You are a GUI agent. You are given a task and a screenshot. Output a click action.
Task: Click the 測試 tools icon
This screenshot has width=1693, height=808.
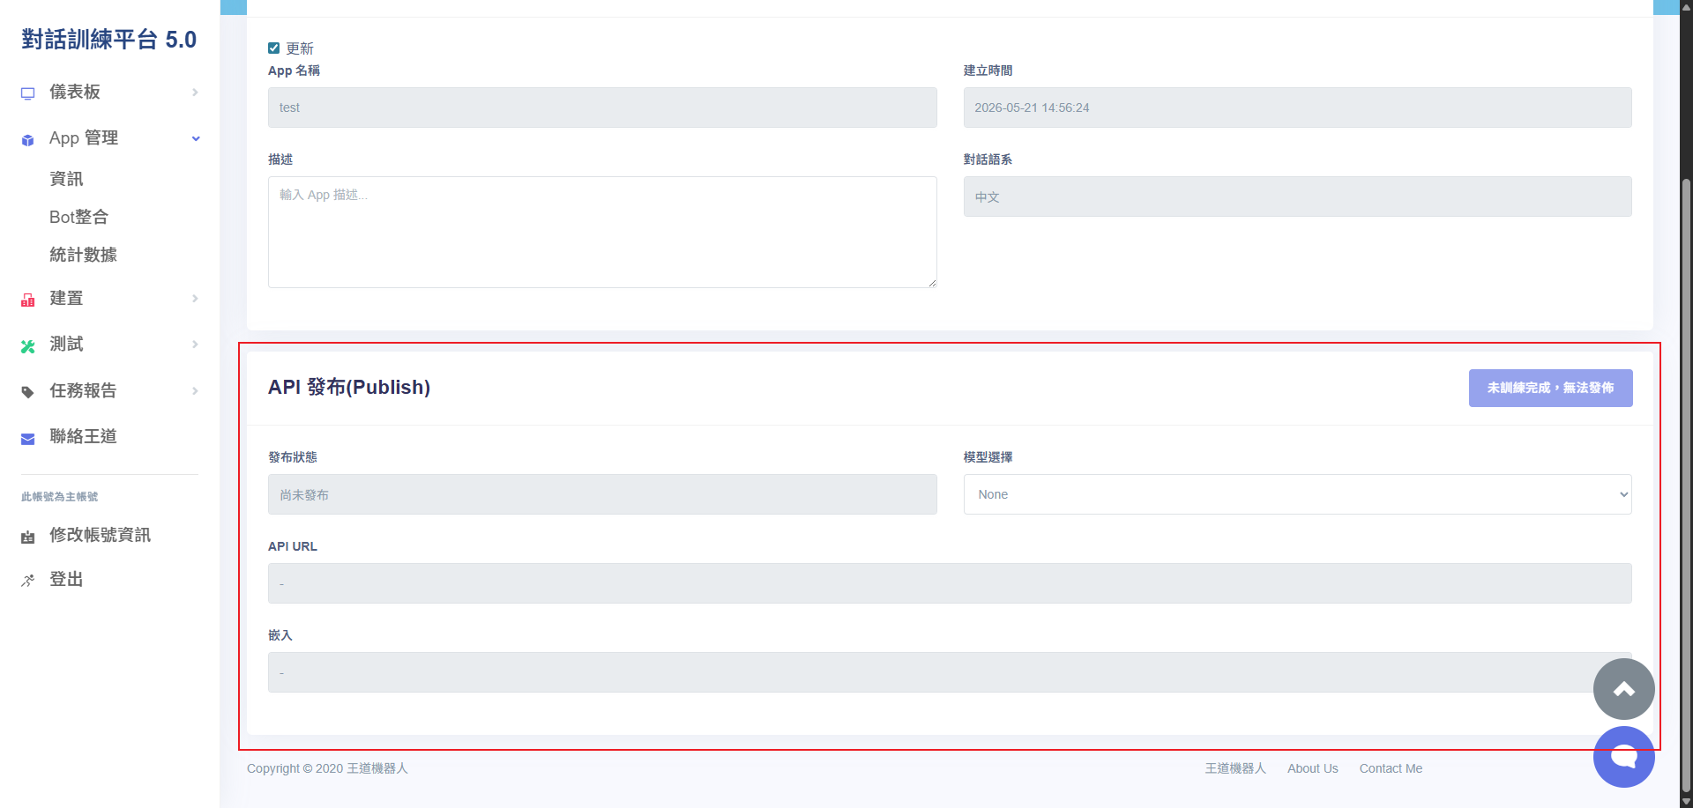(28, 346)
